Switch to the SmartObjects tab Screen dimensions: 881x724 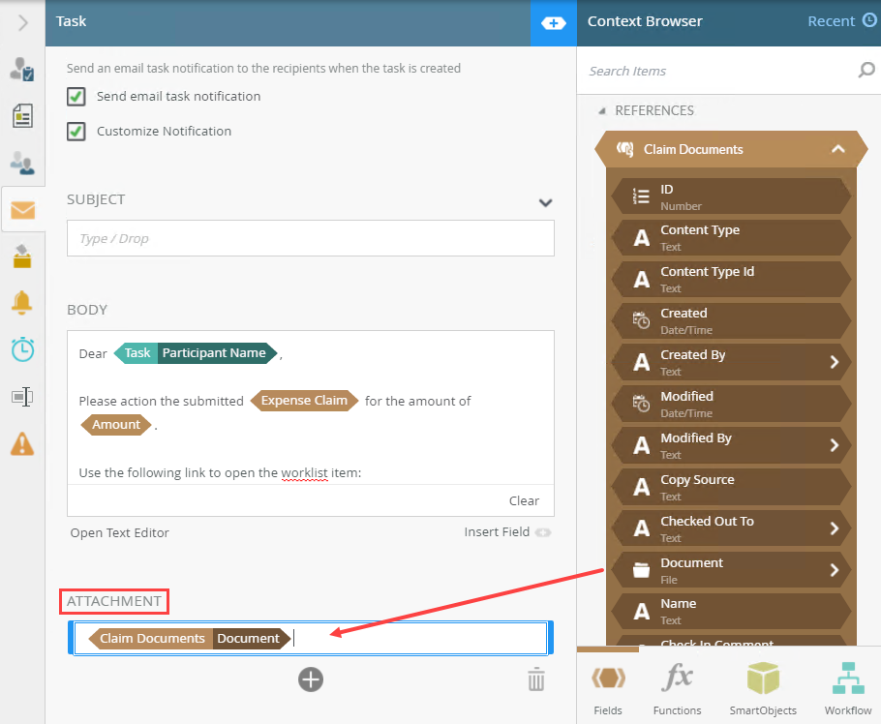pos(763,688)
